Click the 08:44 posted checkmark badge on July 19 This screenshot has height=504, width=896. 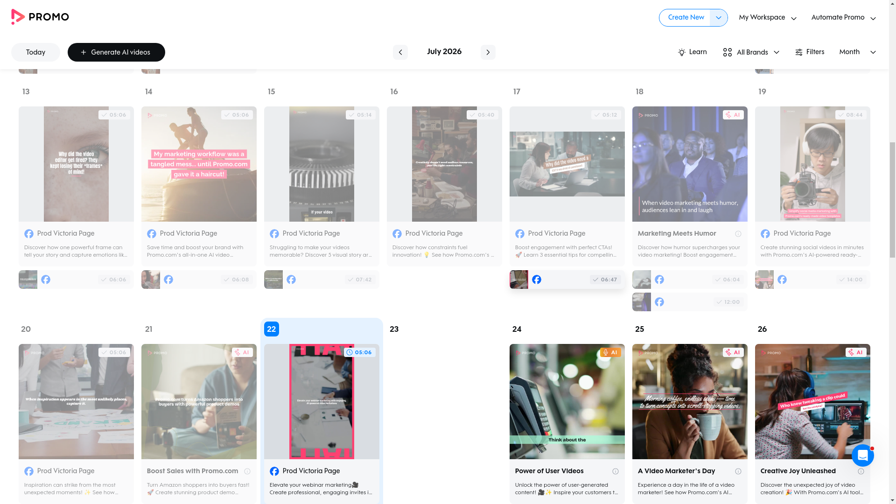tap(851, 115)
